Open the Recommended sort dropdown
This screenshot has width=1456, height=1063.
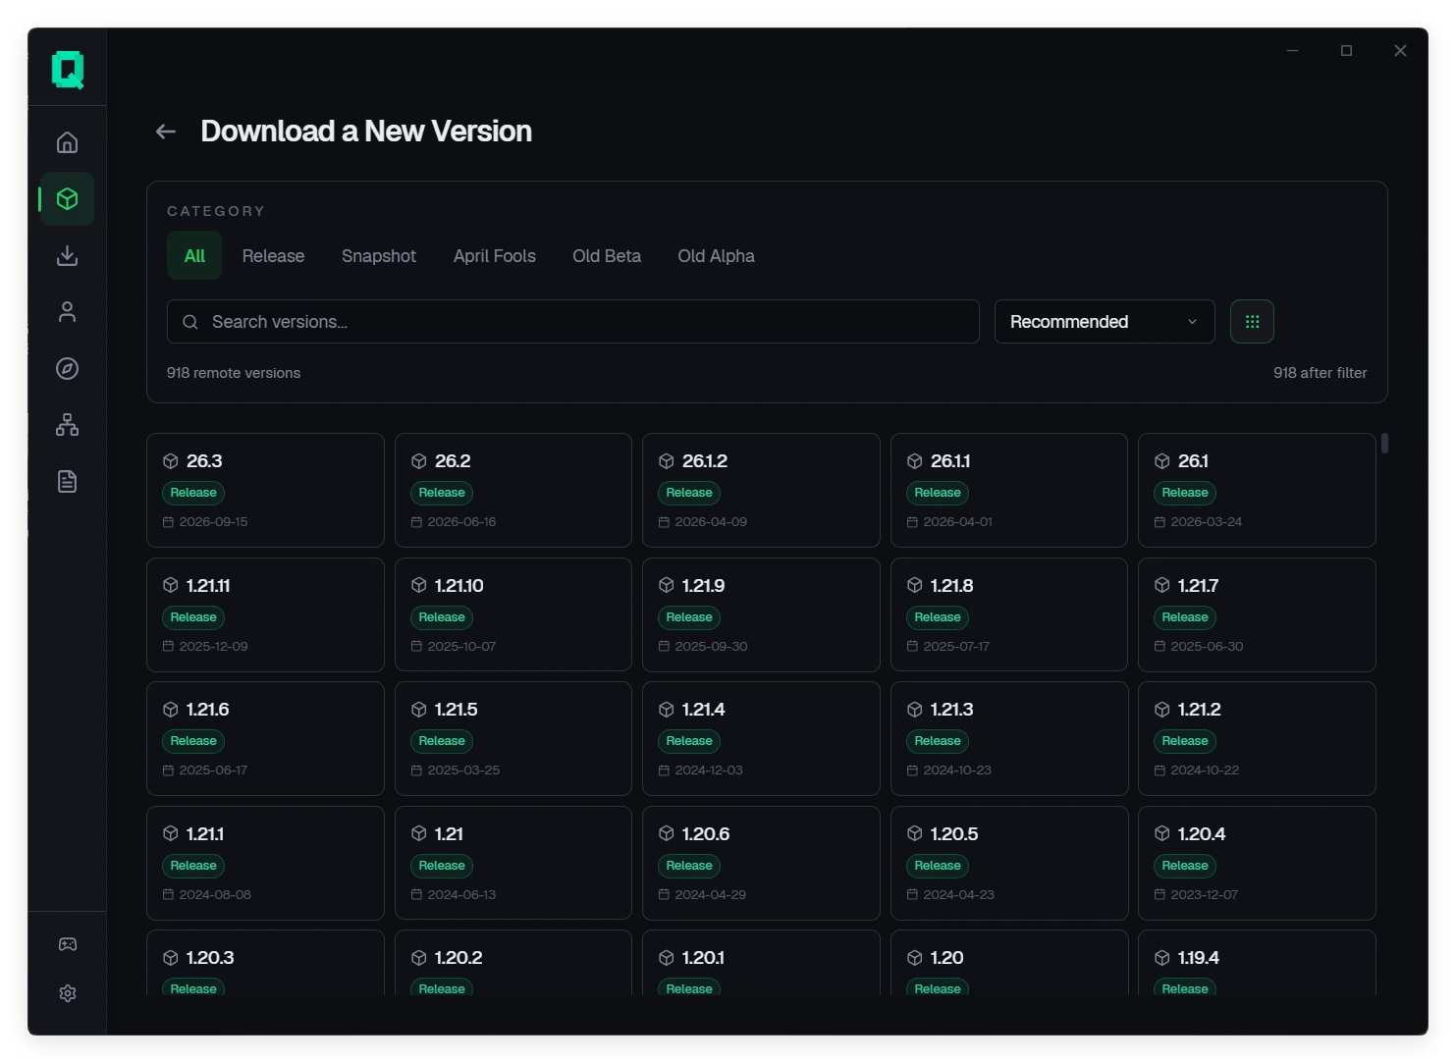(1105, 322)
